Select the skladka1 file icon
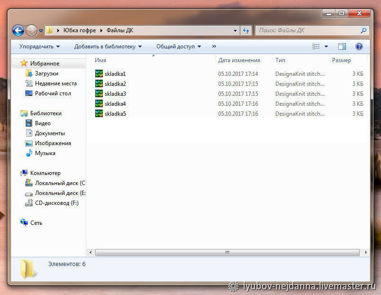The image size is (381, 295). (99, 74)
